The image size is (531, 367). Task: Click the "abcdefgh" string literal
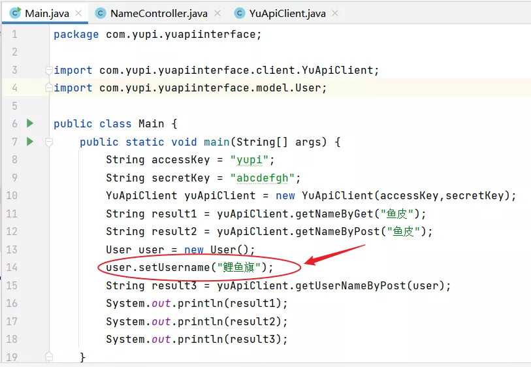262,178
